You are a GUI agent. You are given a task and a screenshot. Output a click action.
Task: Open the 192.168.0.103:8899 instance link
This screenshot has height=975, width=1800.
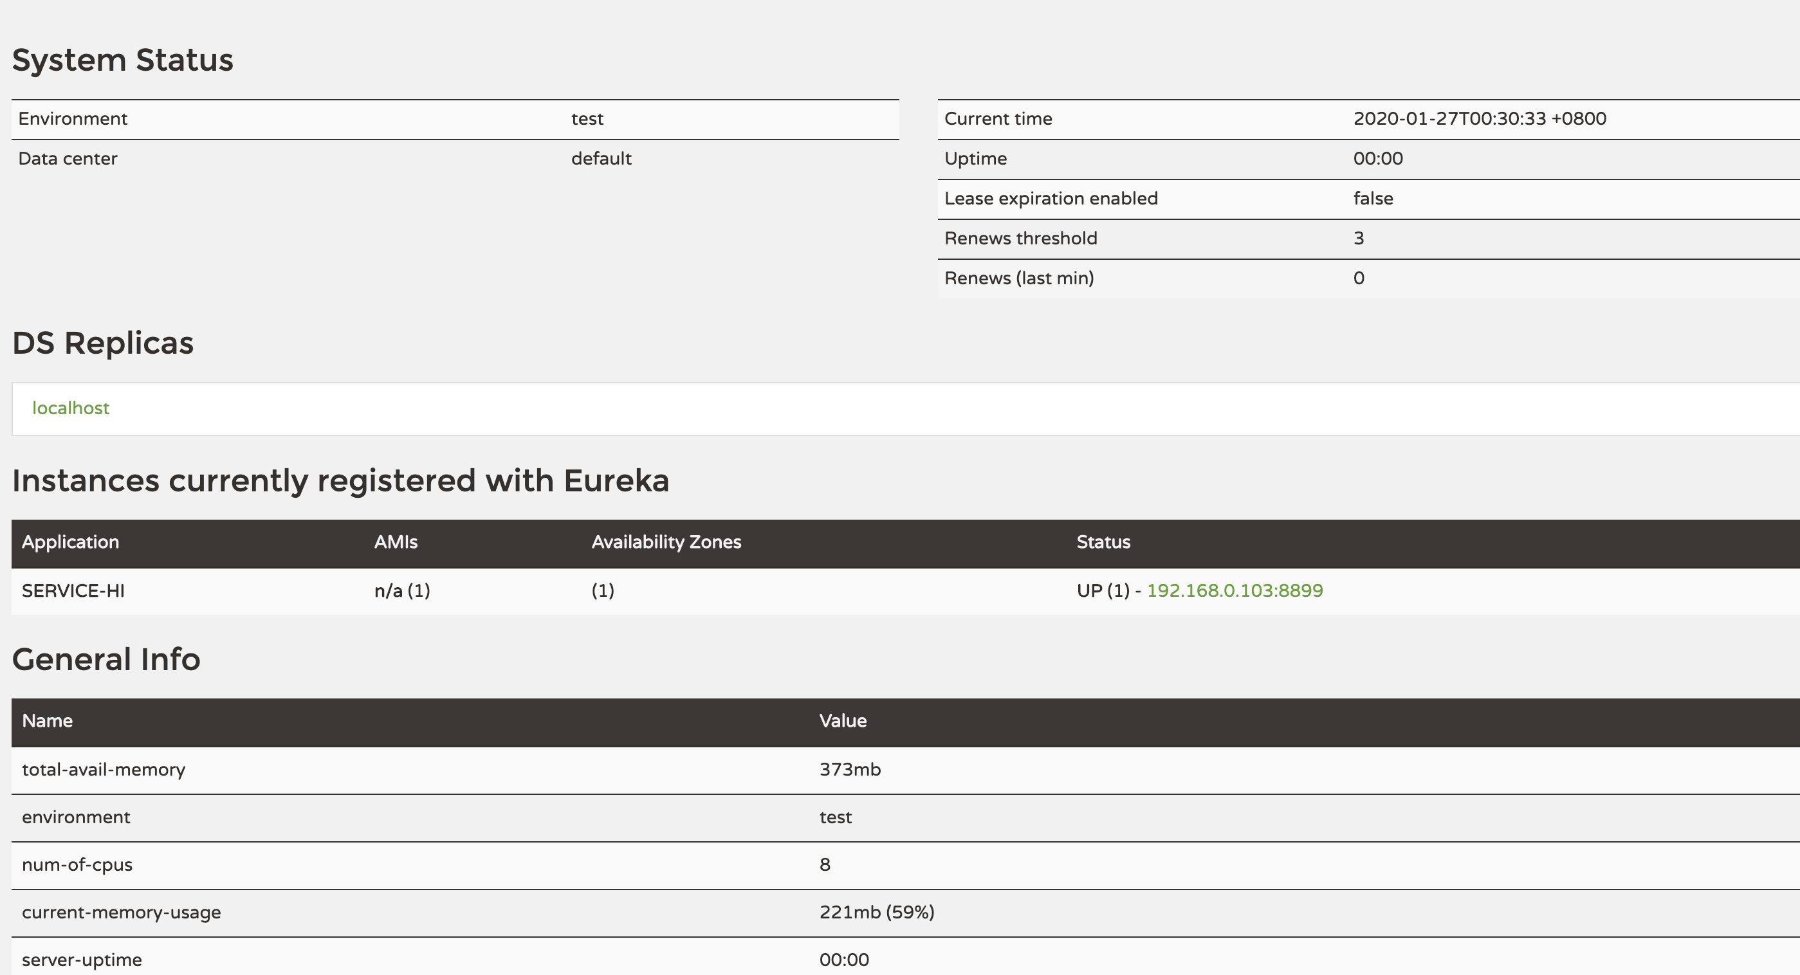[x=1235, y=591]
